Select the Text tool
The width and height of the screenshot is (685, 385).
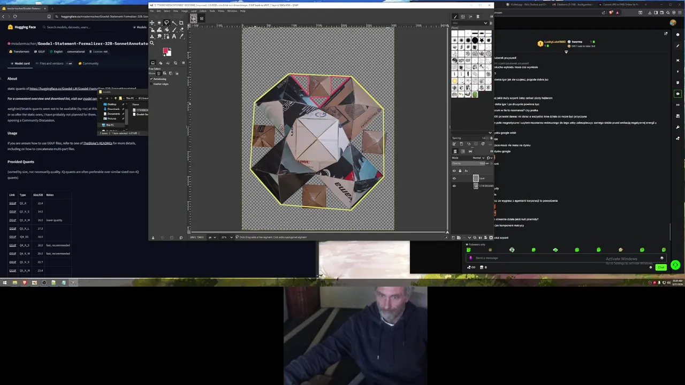pyautogui.click(x=174, y=36)
